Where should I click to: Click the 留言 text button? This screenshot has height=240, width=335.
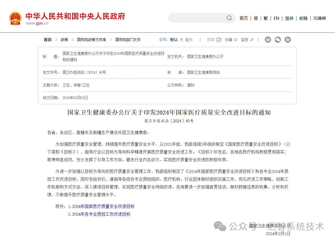click(x=245, y=40)
